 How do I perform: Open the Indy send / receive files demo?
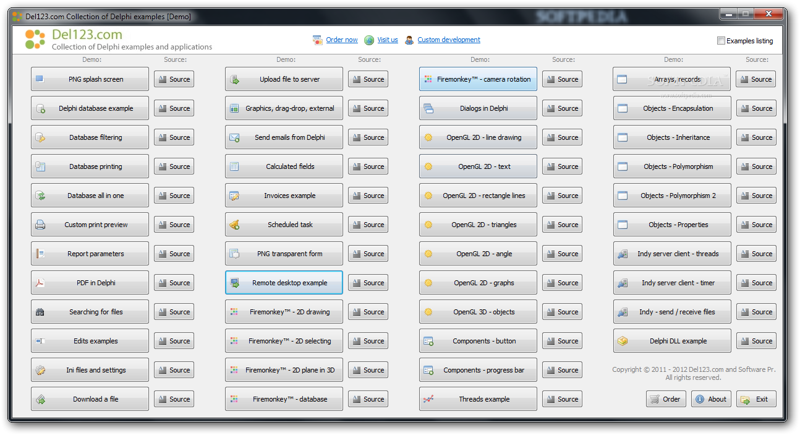(x=672, y=312)
